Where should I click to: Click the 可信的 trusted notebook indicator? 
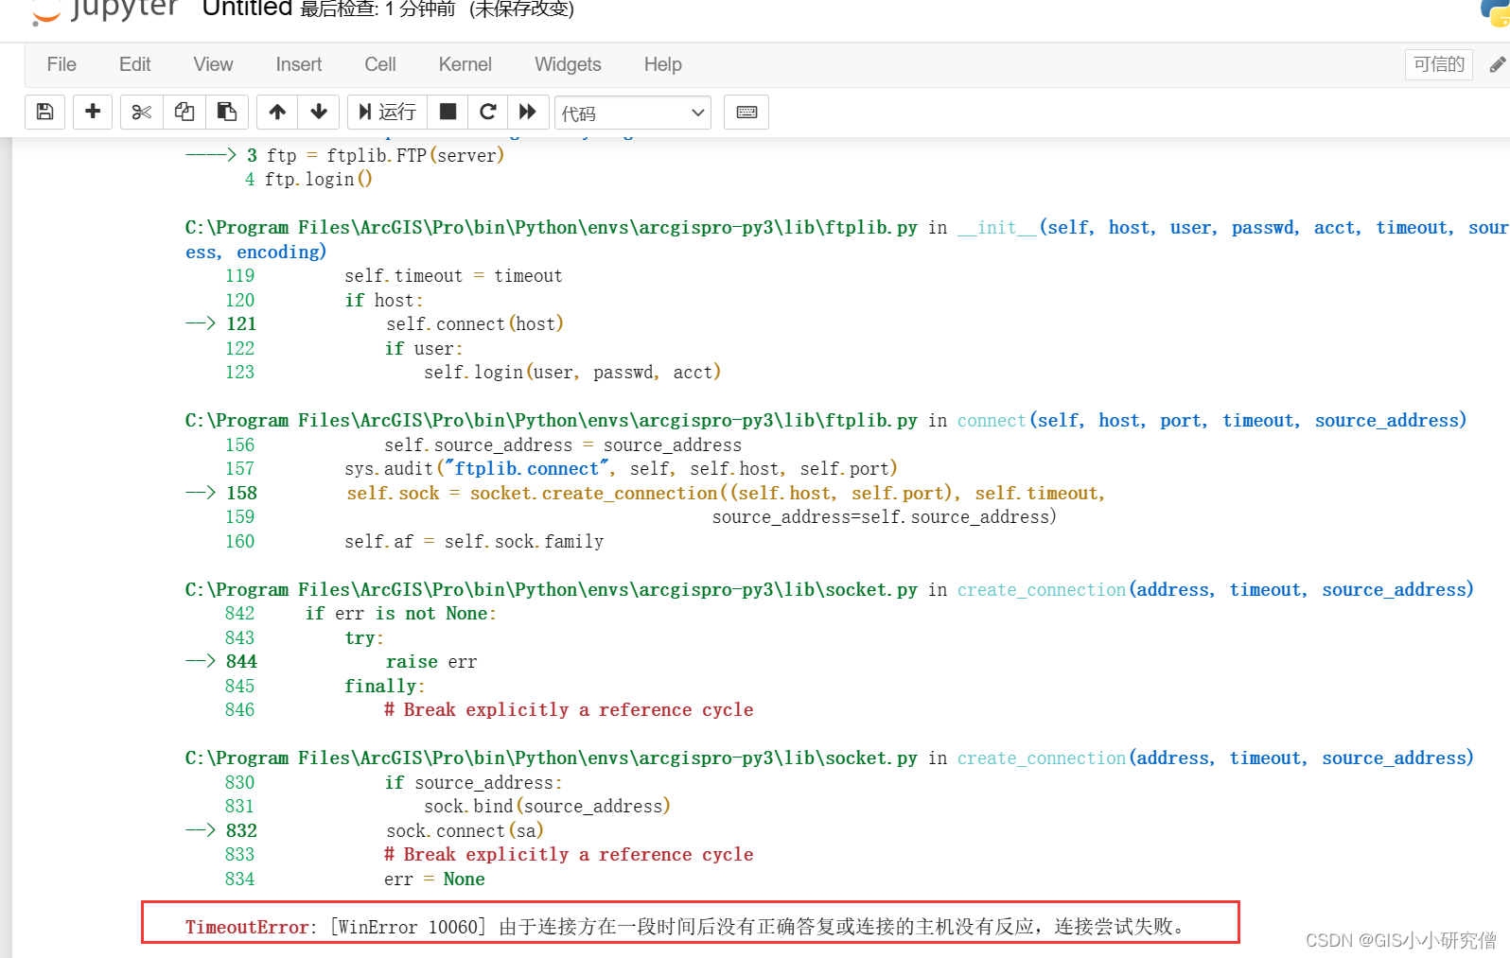tap(1439, 64)
